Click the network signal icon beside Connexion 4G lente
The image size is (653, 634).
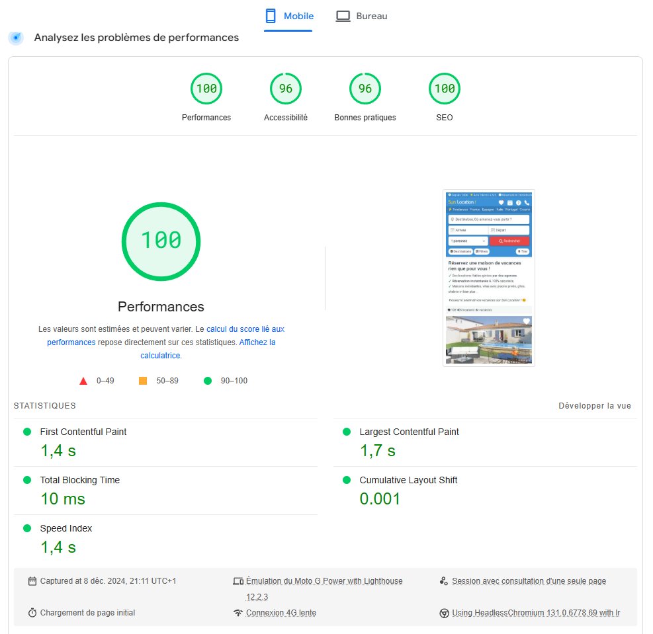coord(238,613)
